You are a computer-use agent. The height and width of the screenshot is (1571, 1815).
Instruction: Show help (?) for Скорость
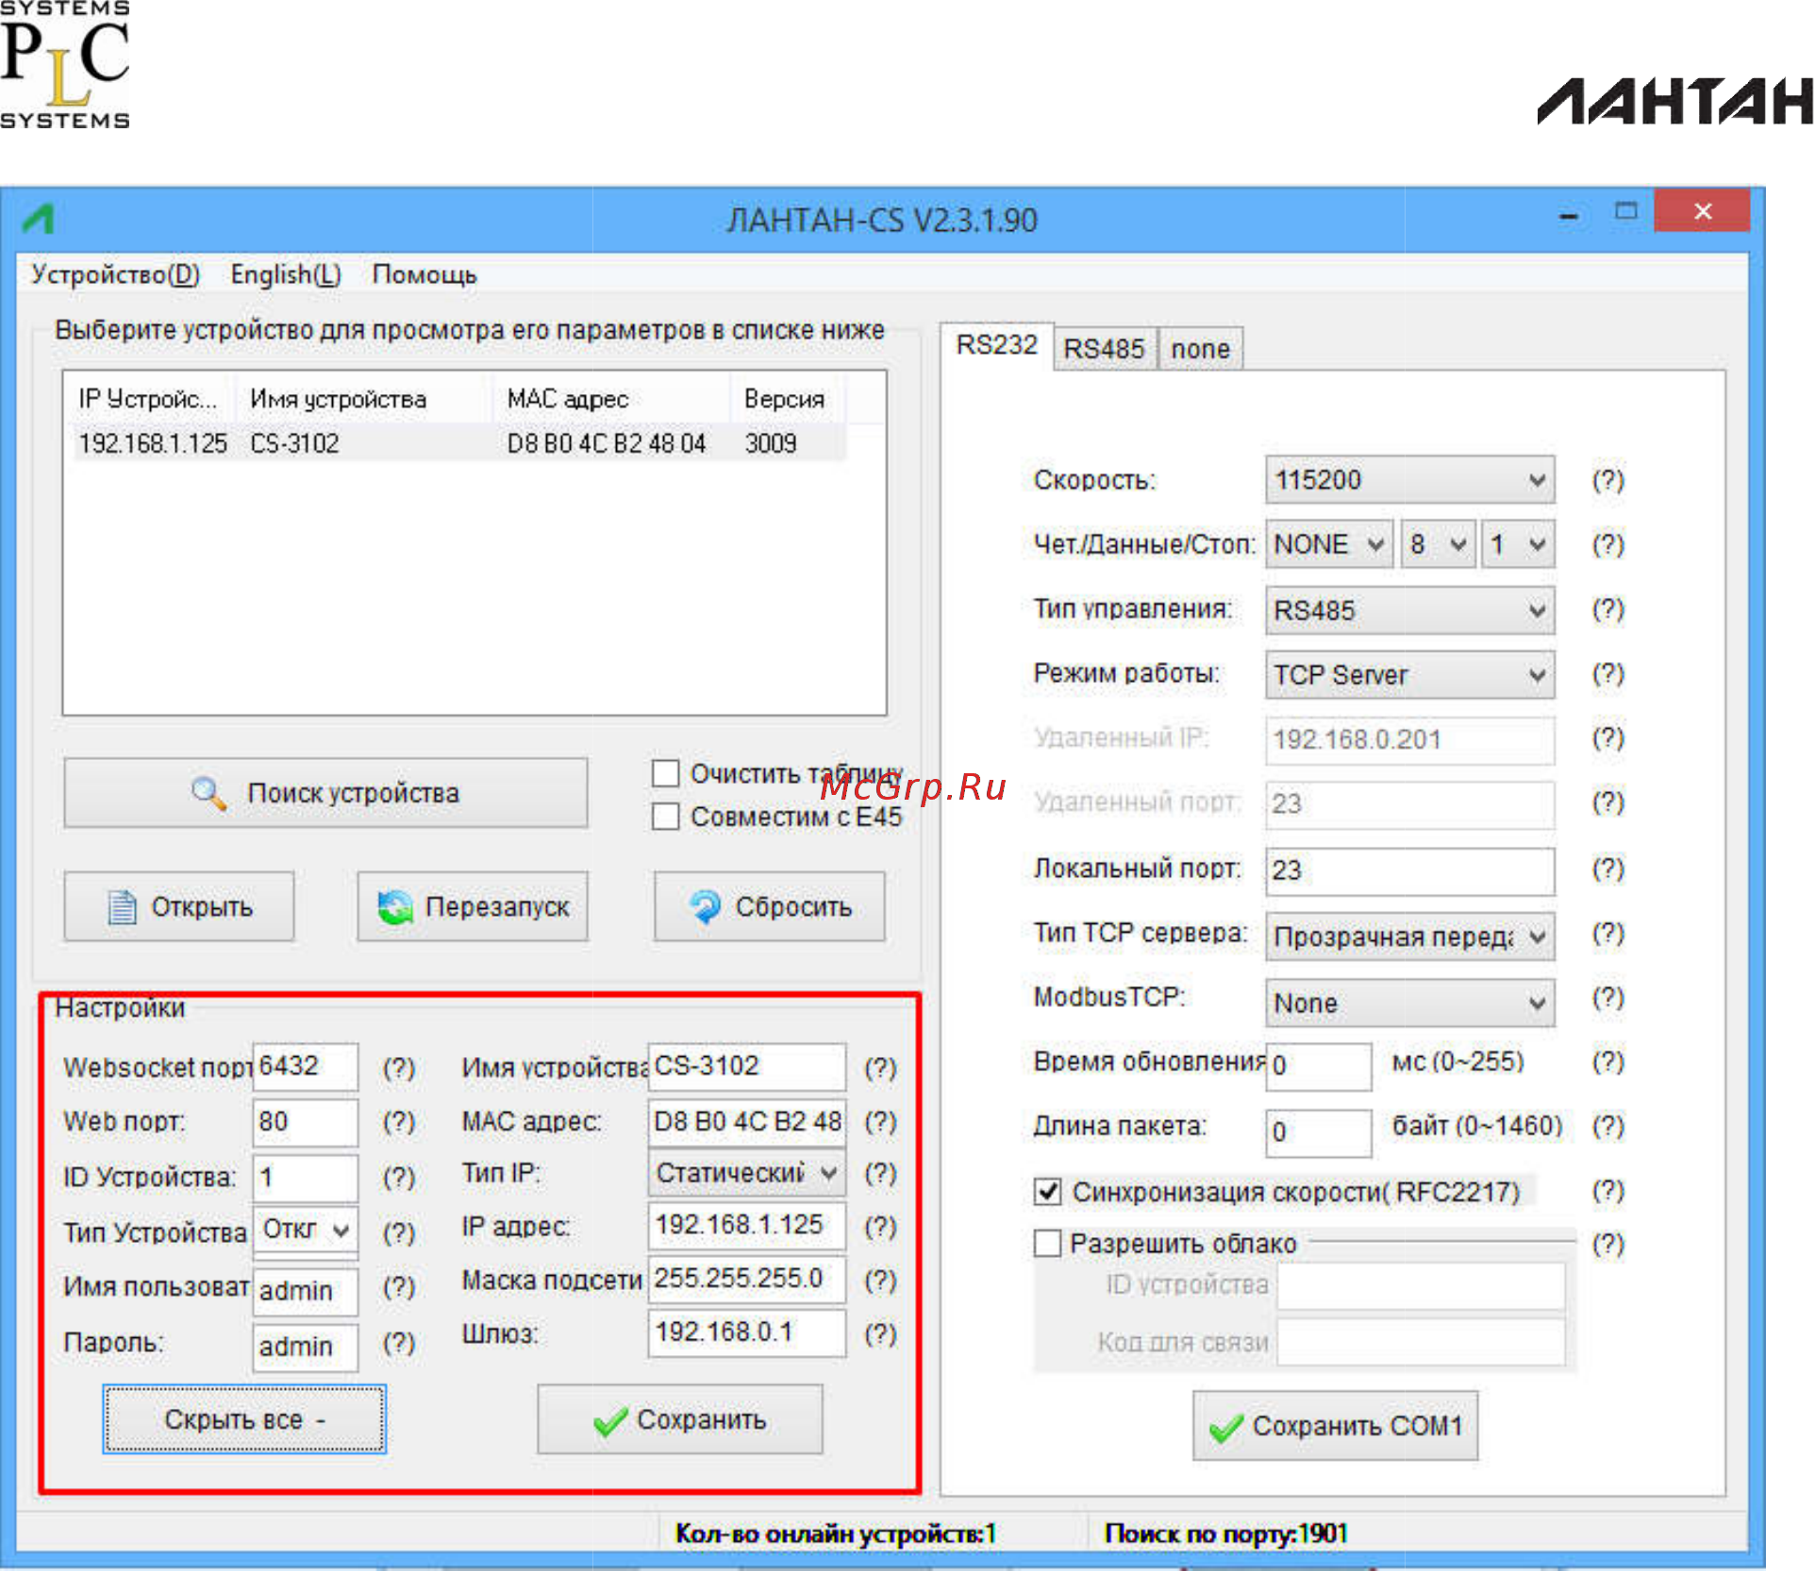point(1608,481)
